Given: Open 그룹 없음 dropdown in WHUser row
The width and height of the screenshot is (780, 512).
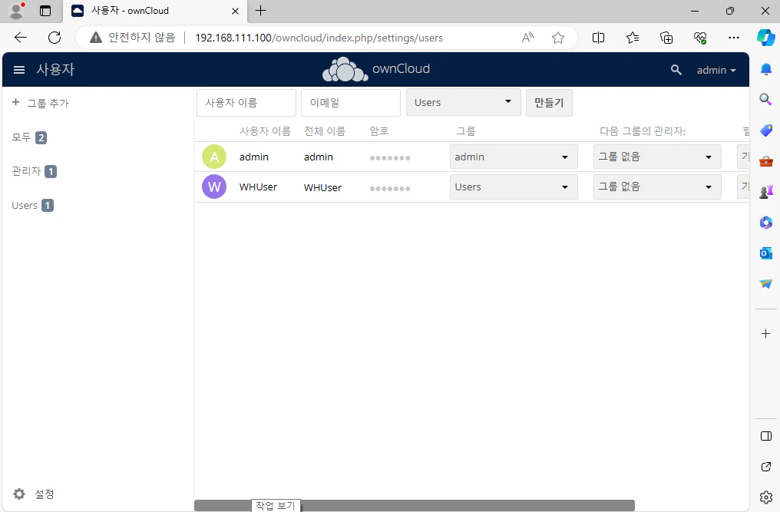Looking at the screenshot, I should (x=657, y=187).
